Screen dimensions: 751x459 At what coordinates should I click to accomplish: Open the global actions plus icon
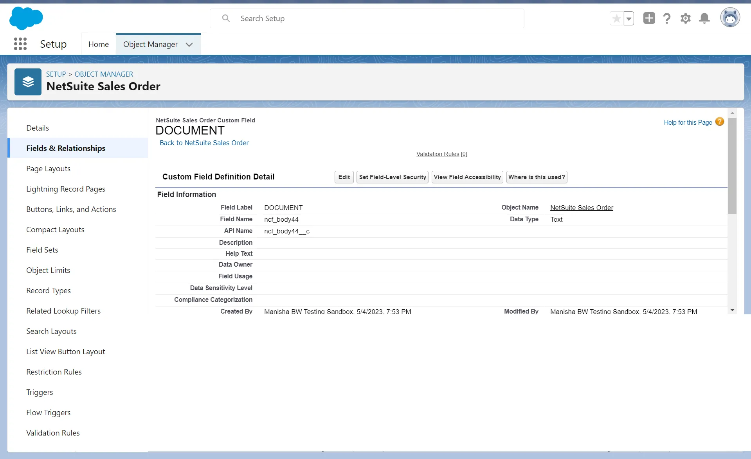coord(649,18)
